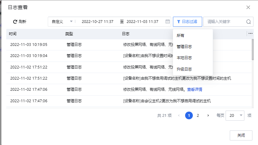Open the per-page count dropdown
The width and height of the screenshot is (258, 145).
coord(235,115)
